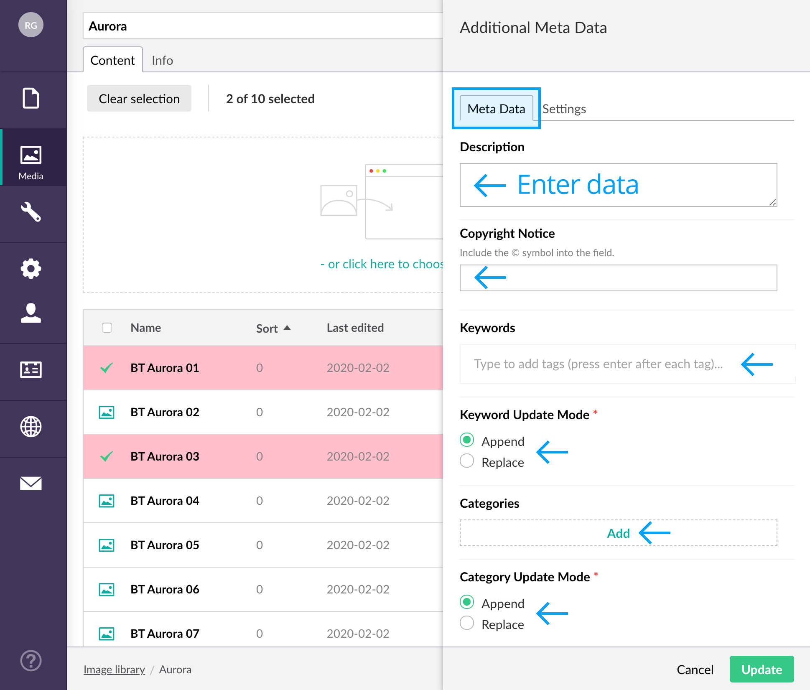The height and width of the screenshot is (690, 810).
Task: Click the globe/web icon in sidebar
Action: [x=31, y=426]
